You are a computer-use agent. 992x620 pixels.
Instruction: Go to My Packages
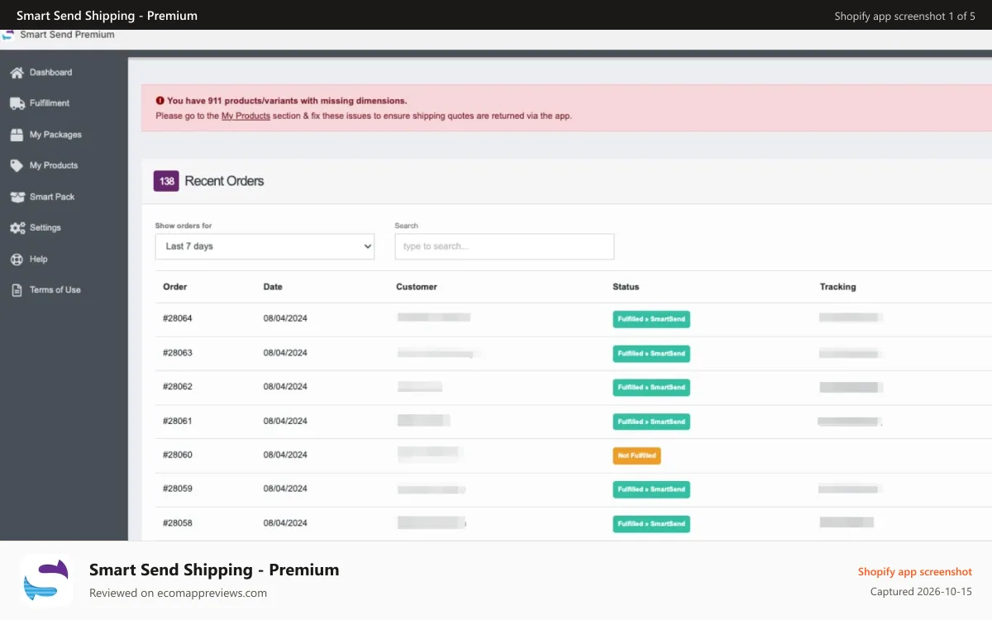click(x=55, y=135)
